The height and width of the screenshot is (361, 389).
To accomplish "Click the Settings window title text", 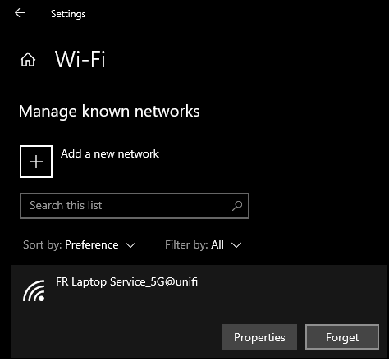I will pyautogui.click(x=68, y=14).
